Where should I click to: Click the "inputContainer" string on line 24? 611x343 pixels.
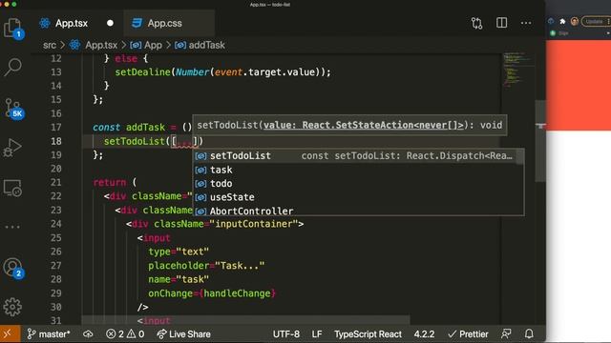coord(253,224)
